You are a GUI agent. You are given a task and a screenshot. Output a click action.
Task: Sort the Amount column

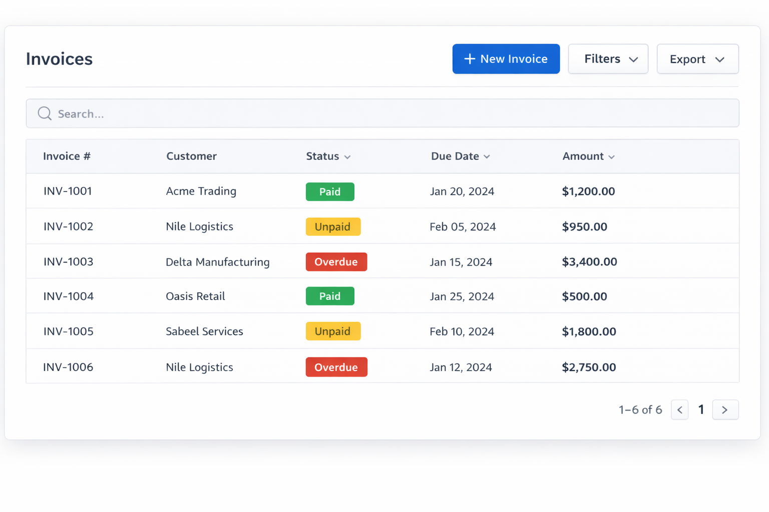coord(612,156)
